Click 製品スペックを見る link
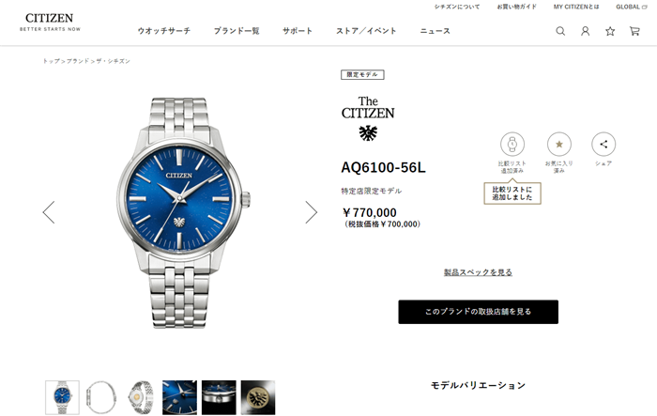 click(x=478, y=272)
